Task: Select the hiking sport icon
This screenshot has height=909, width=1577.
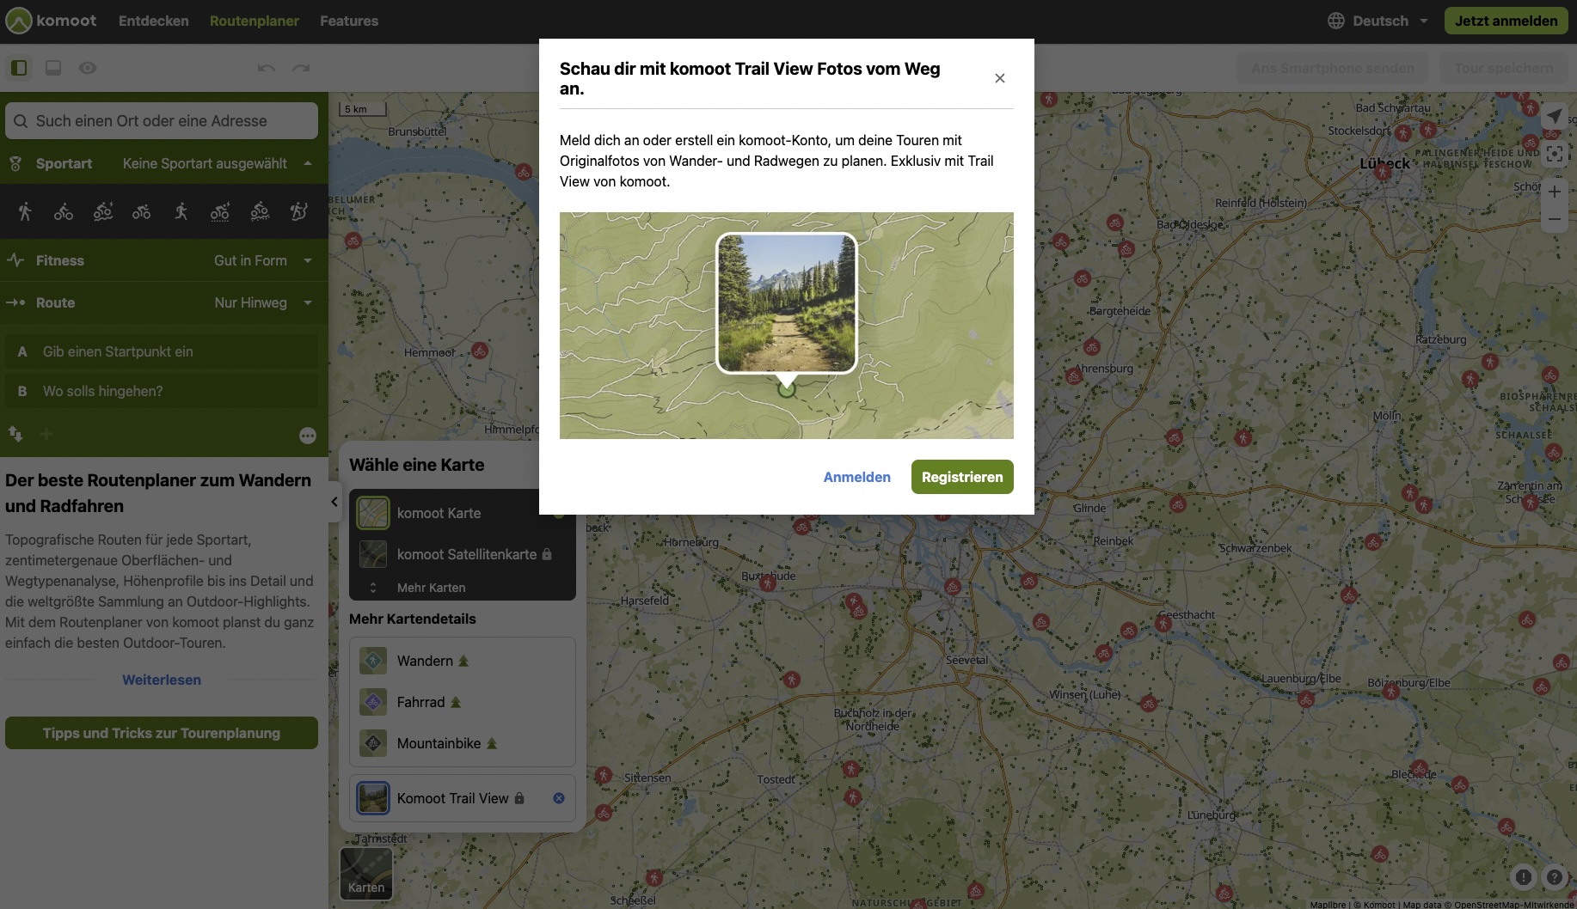Action: (x=25, y=211)
